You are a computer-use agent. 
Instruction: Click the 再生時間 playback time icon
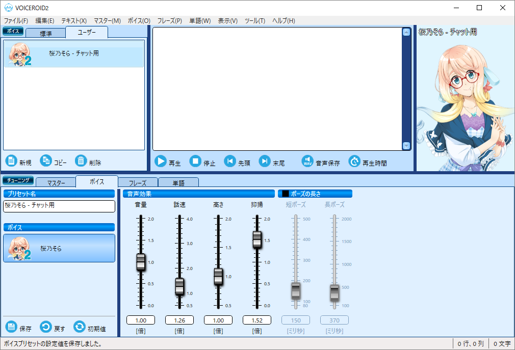[x=354, y=161]
